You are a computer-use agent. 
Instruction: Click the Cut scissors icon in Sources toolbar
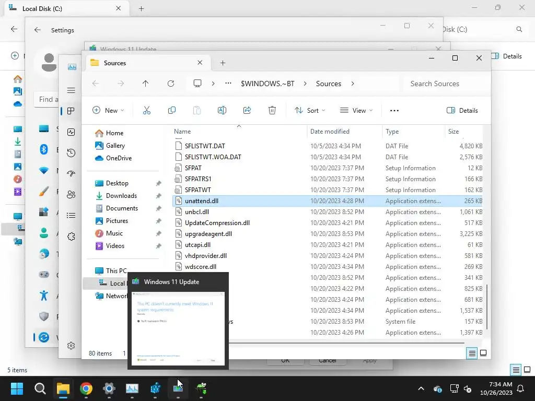point(147,111)
